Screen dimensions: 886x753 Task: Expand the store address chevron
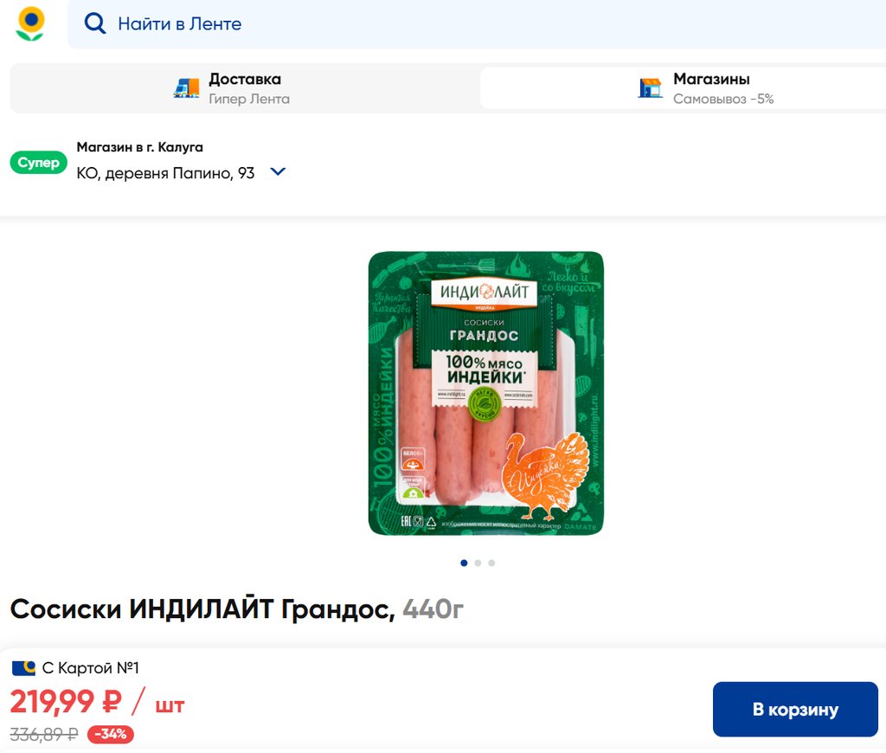[x=278, y=171]
